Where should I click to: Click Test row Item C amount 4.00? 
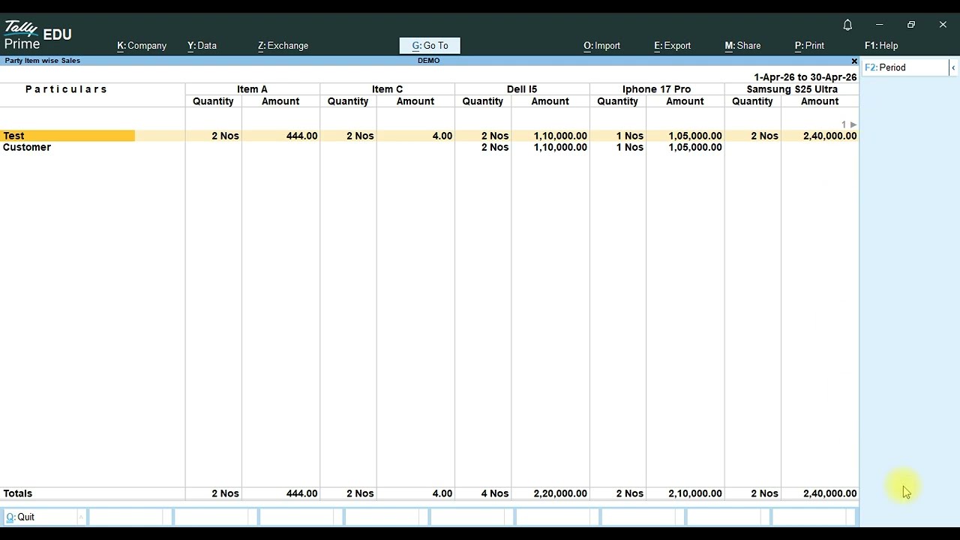(x=442, y=136)
